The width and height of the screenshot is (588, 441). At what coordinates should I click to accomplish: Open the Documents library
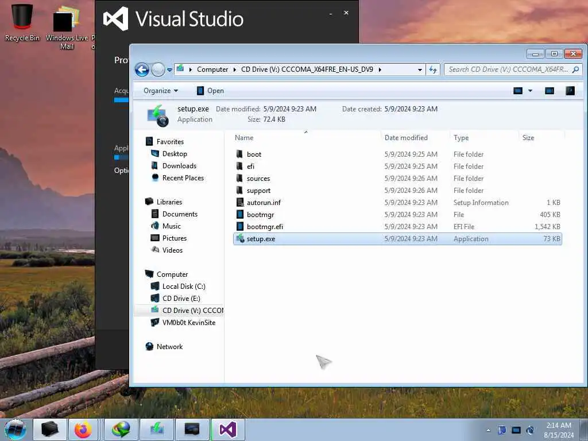point(180,214)
